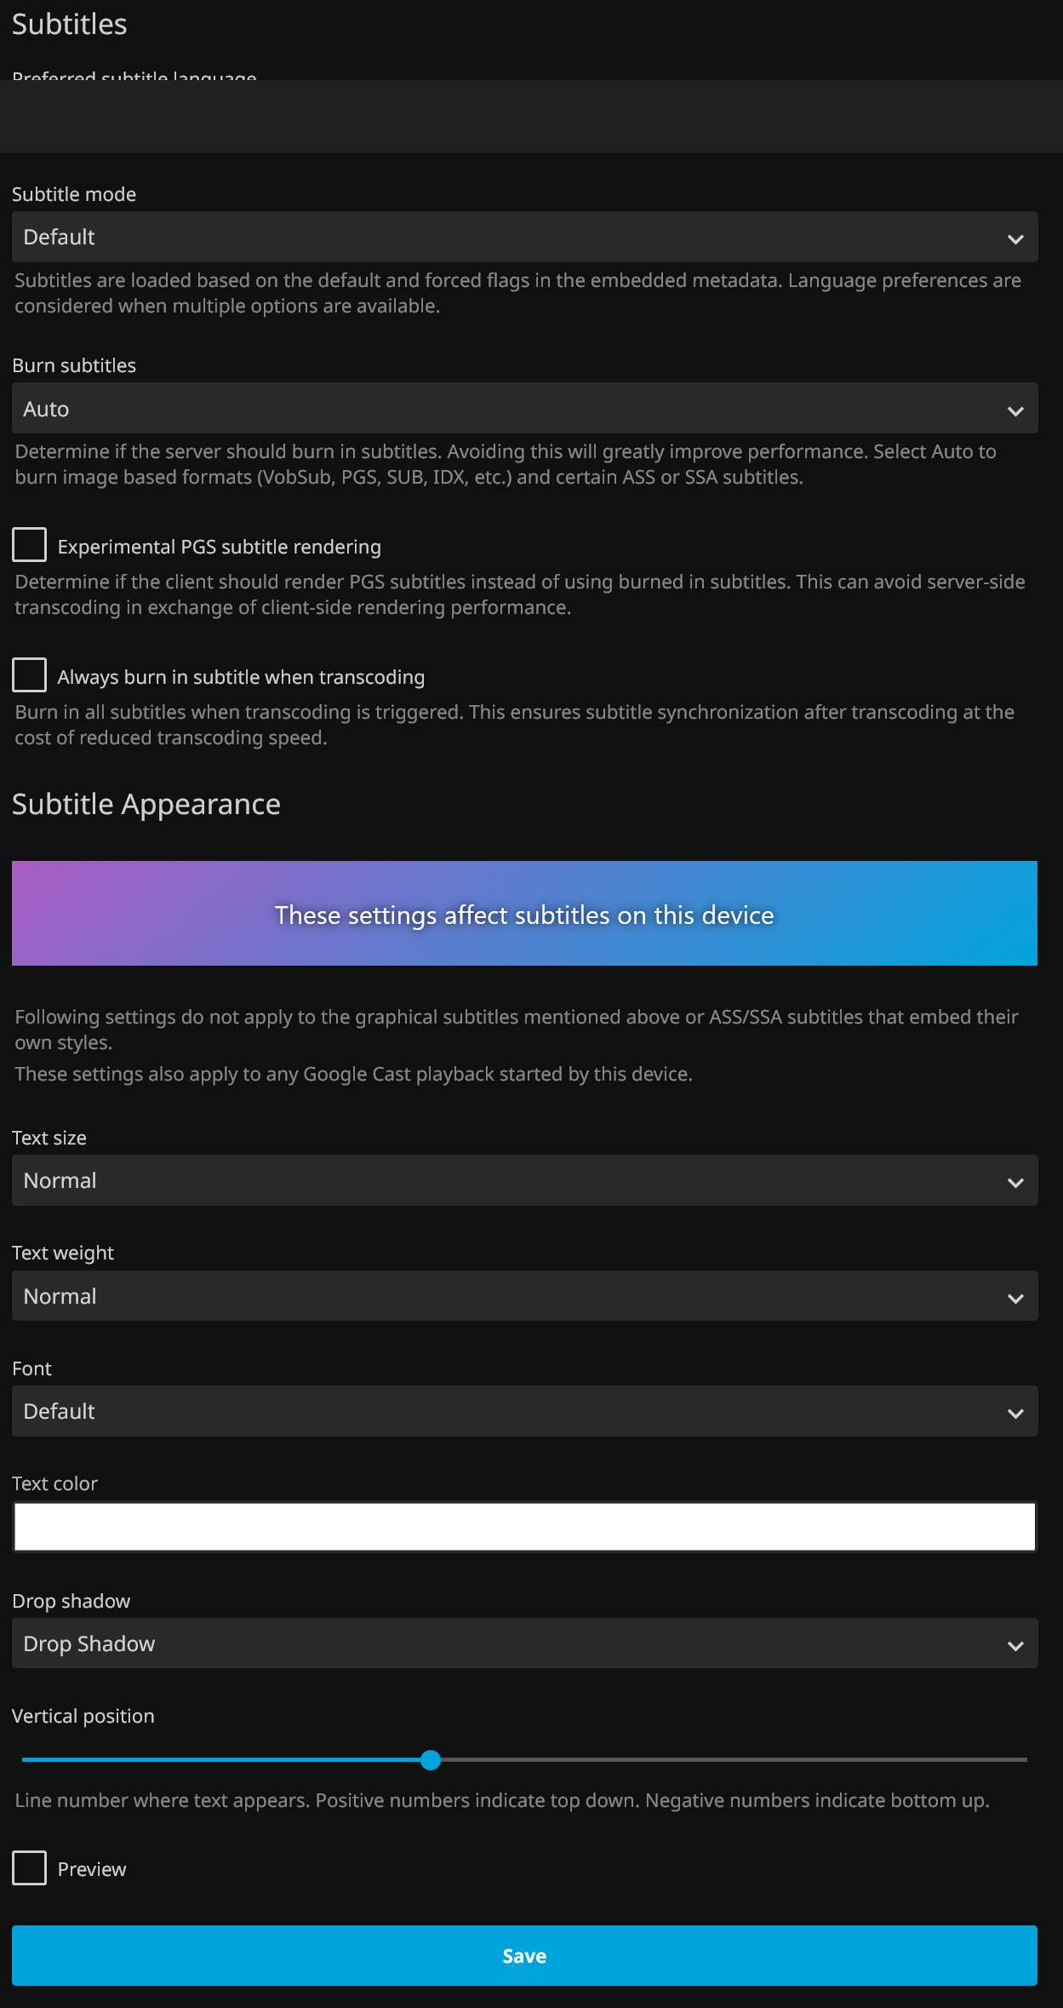This screenshot has height=2008, width=1063.
Task: Check Always burn in subtitle when transcoding
Action: [x=29, y=675]
